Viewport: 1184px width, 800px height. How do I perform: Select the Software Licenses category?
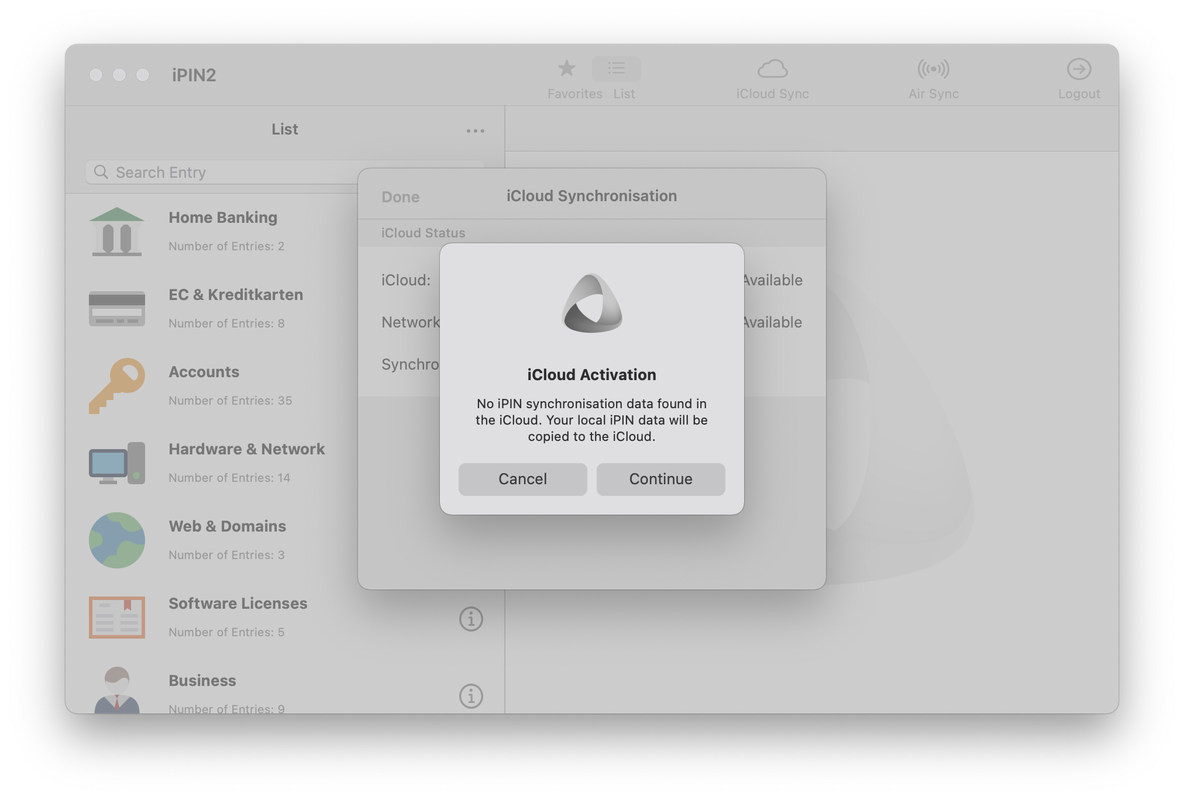click(x=238, y=604)
